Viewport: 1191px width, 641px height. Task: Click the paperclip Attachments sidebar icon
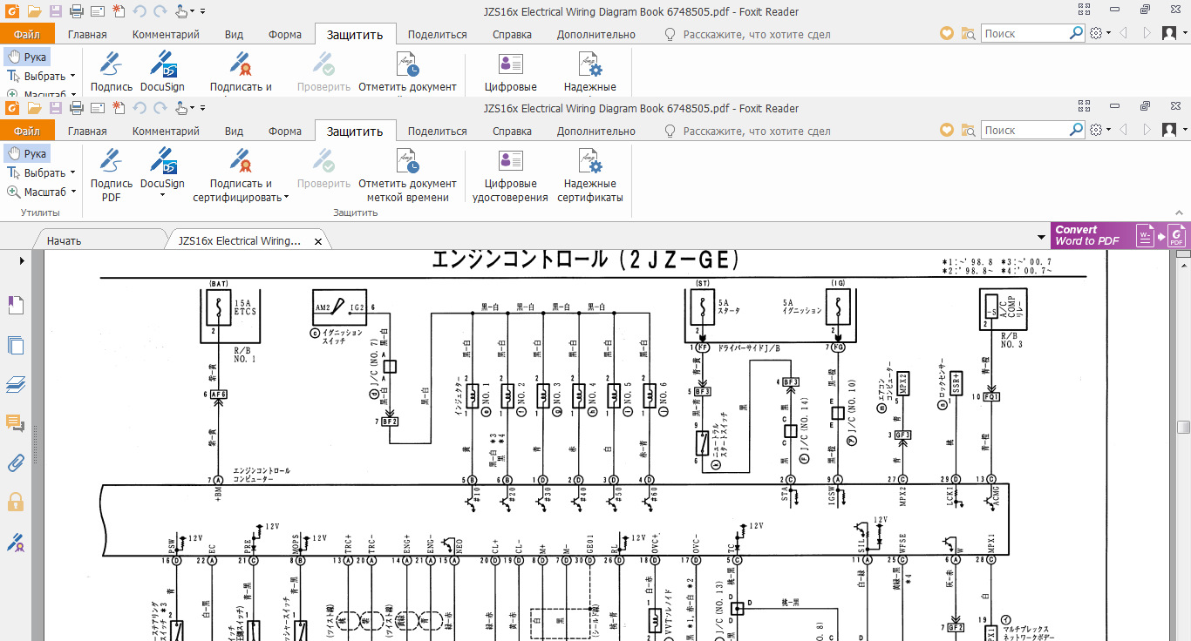tap(16, 462)
